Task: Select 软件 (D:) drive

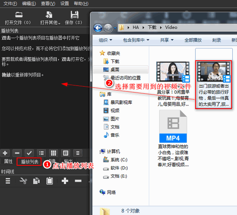Action: click(115, 168)
